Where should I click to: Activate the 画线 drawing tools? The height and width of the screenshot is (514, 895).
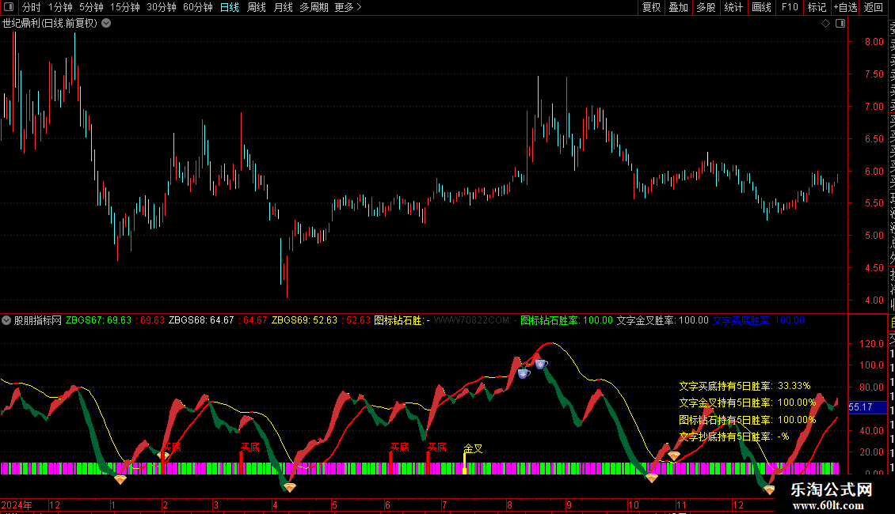click(761, 7)
